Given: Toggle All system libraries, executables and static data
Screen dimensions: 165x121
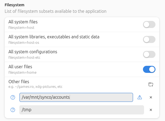Looking at the screenshot, I should 149,39.
